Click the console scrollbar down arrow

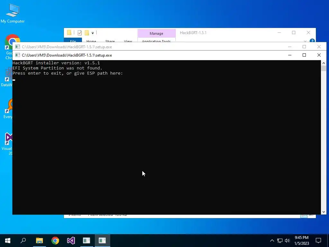(324, 212)
